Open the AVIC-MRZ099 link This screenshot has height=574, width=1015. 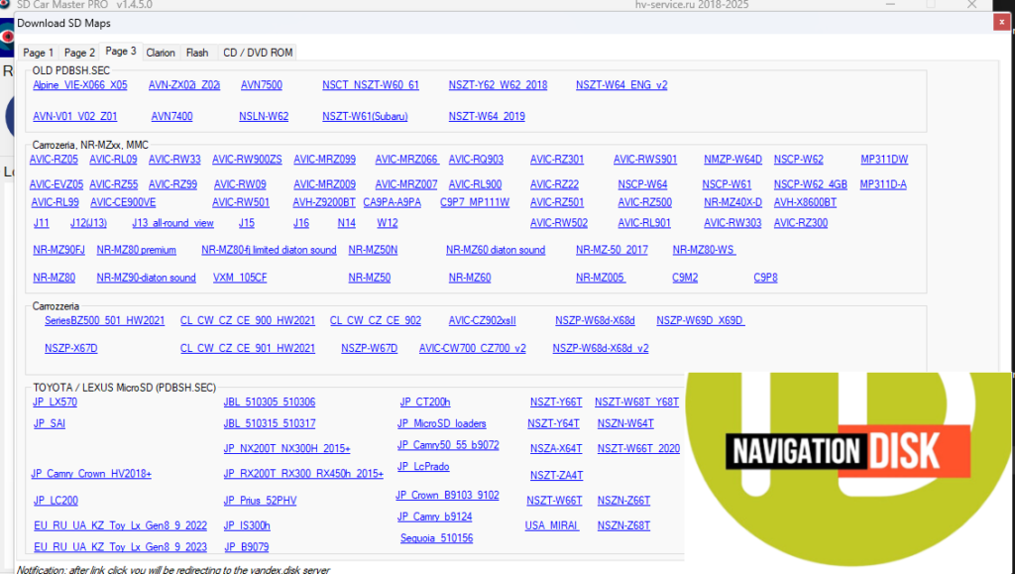(324, 160)
